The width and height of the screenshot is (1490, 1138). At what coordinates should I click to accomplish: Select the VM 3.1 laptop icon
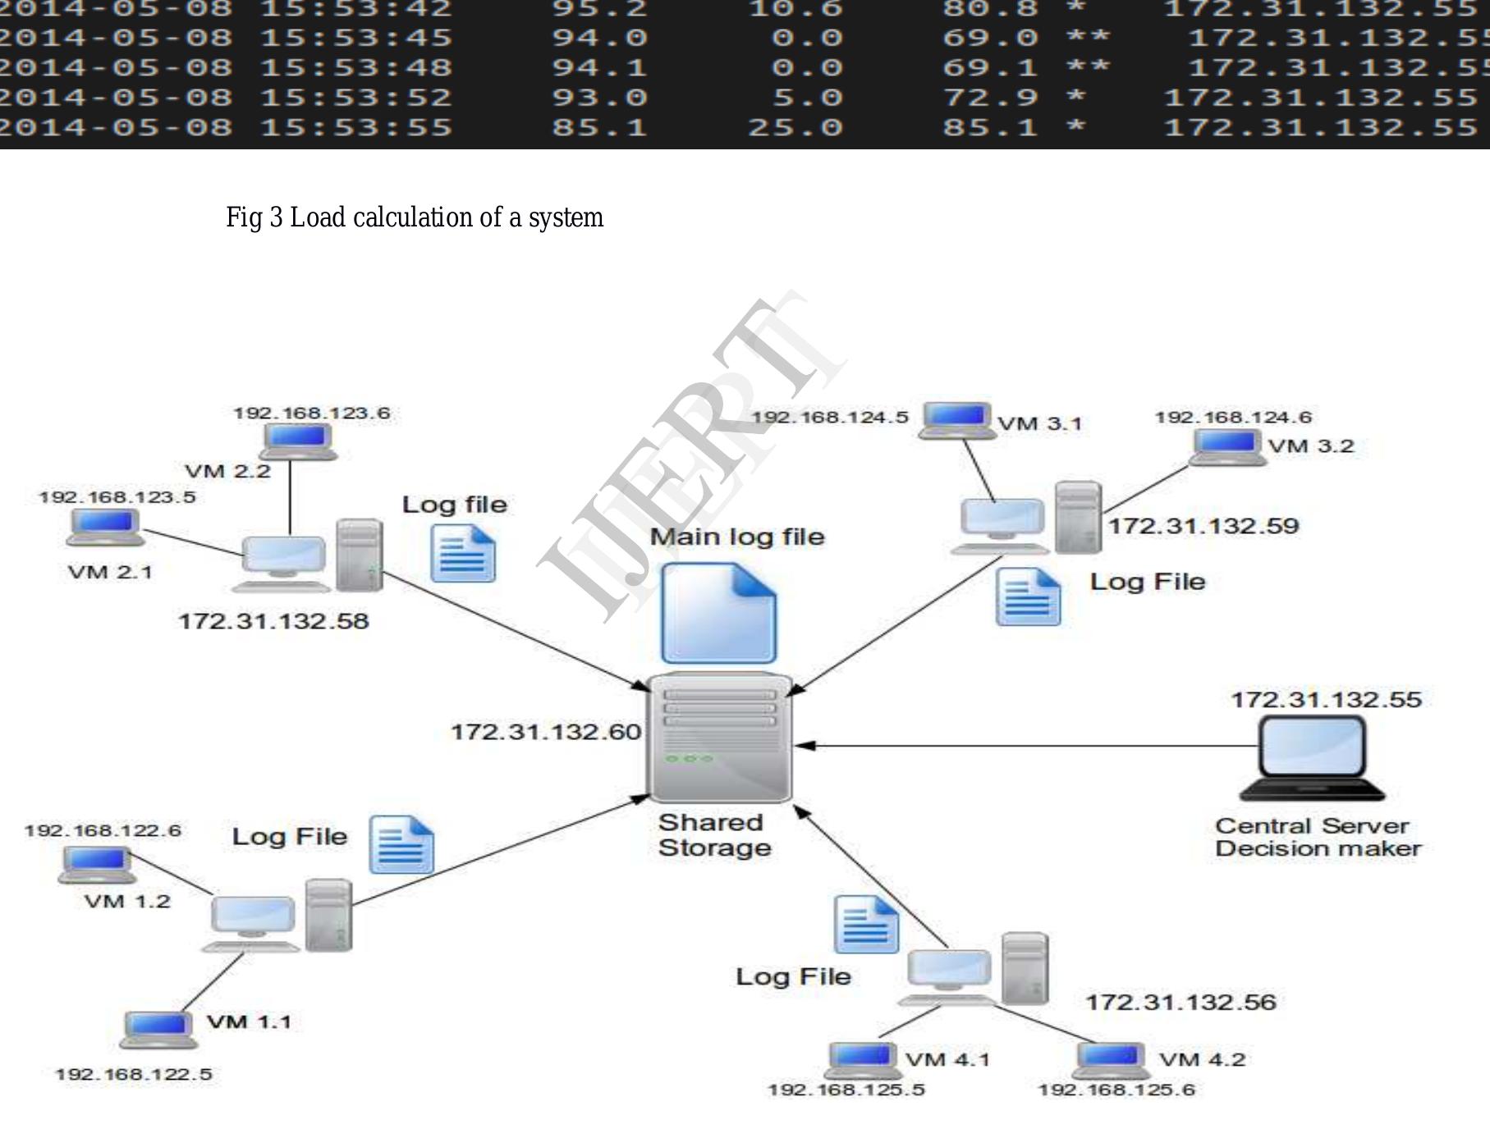[x=956, y=421]
